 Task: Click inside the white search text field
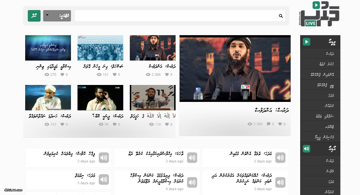coord(177,16)
